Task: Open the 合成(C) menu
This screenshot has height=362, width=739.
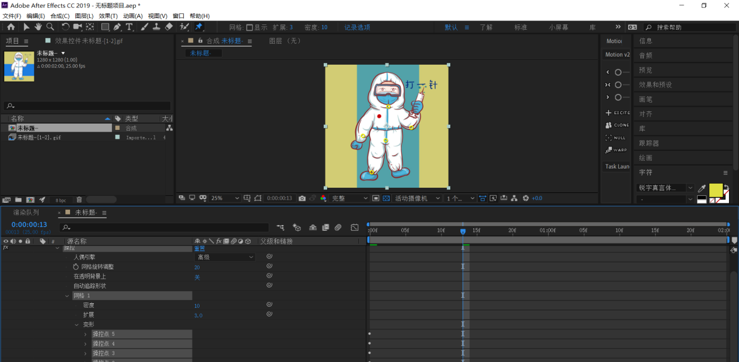Action: pyautogui.click(x=60, y=16)
